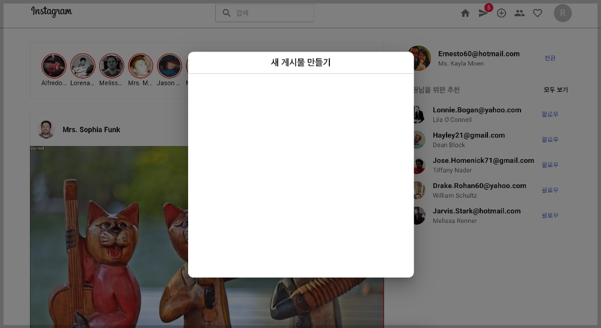Open Hayley21@gmail.com profile
Screen dimensions: 601x328
point(469,135)
